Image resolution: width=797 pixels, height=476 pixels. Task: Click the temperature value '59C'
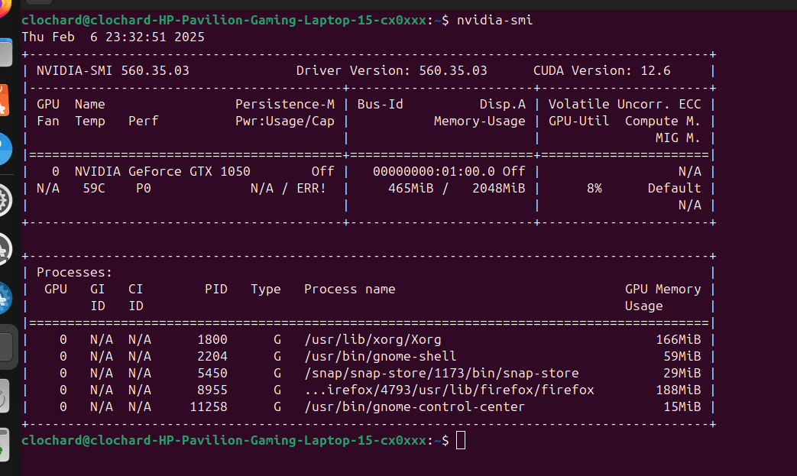pos(94,189)
